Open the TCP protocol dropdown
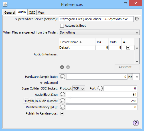The height and width of the screenshot is (131, 144). pos(79,88)
